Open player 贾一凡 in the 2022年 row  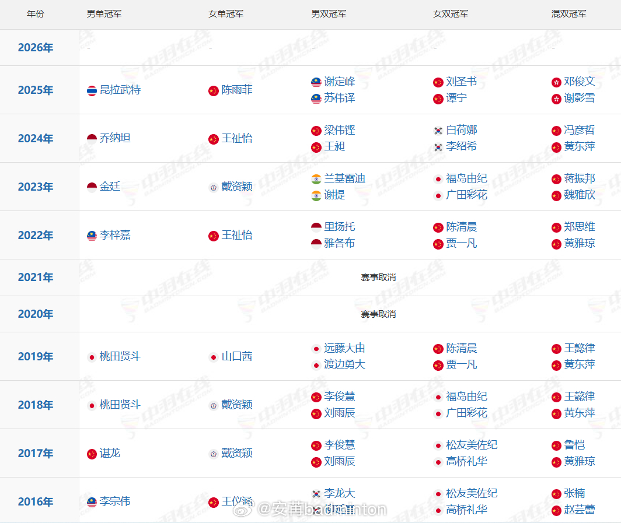pos(462,243)
